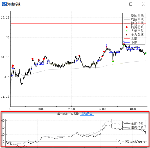Screen dimensions: 150x148
Task: Close the 海康威视 window
Action: 143,4
